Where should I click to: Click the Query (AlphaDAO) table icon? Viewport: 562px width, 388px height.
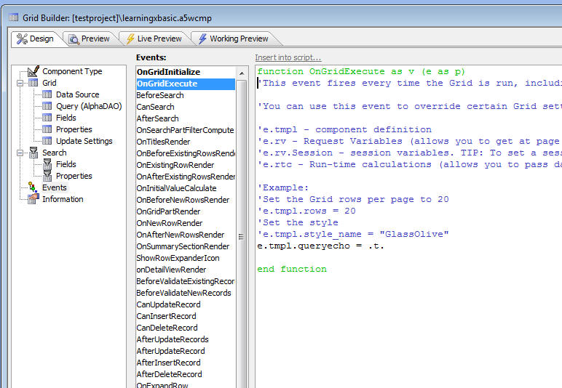[x=47, y=106]
